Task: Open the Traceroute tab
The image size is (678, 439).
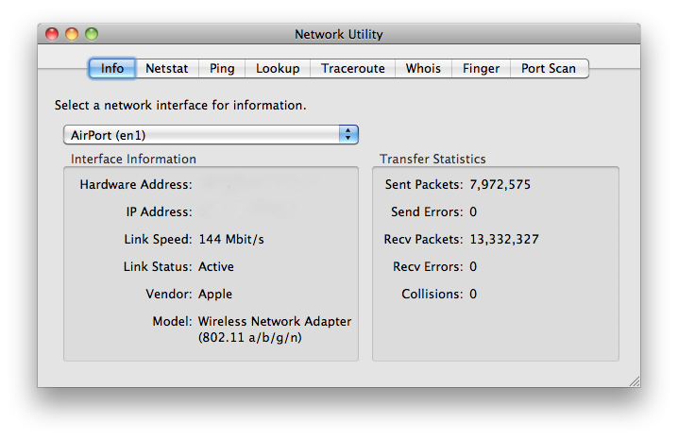Action: 353,68
